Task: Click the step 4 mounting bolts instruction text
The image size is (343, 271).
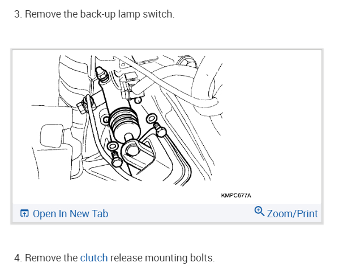Action: pyautogui.click(x=114, y=258)
